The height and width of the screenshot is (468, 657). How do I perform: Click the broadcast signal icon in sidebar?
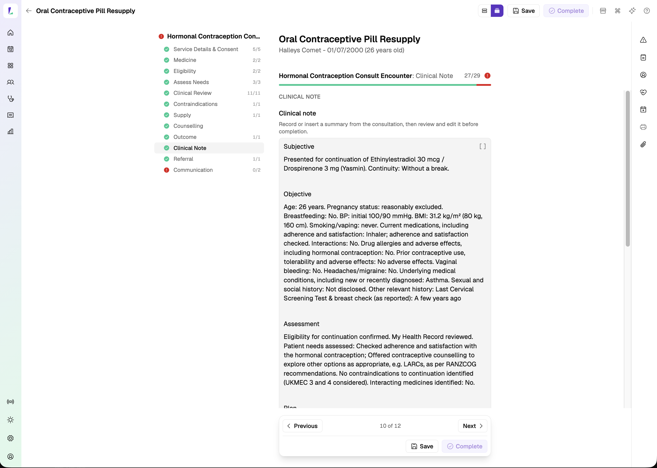[10, 402]
